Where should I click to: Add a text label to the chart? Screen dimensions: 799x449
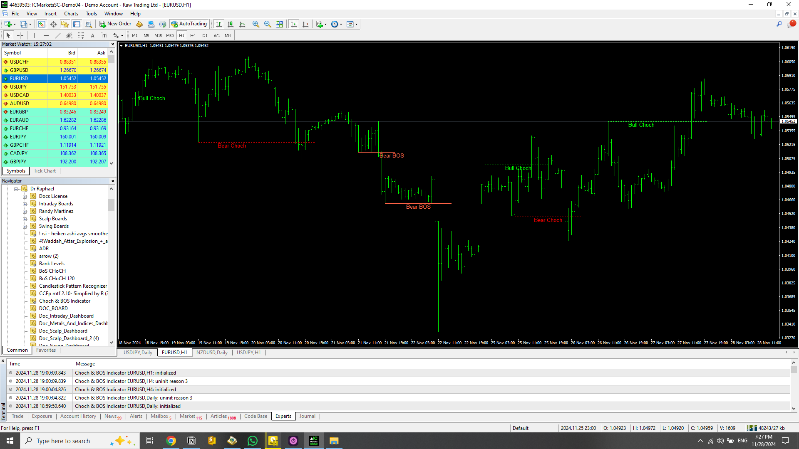click(x=92, y=35)
